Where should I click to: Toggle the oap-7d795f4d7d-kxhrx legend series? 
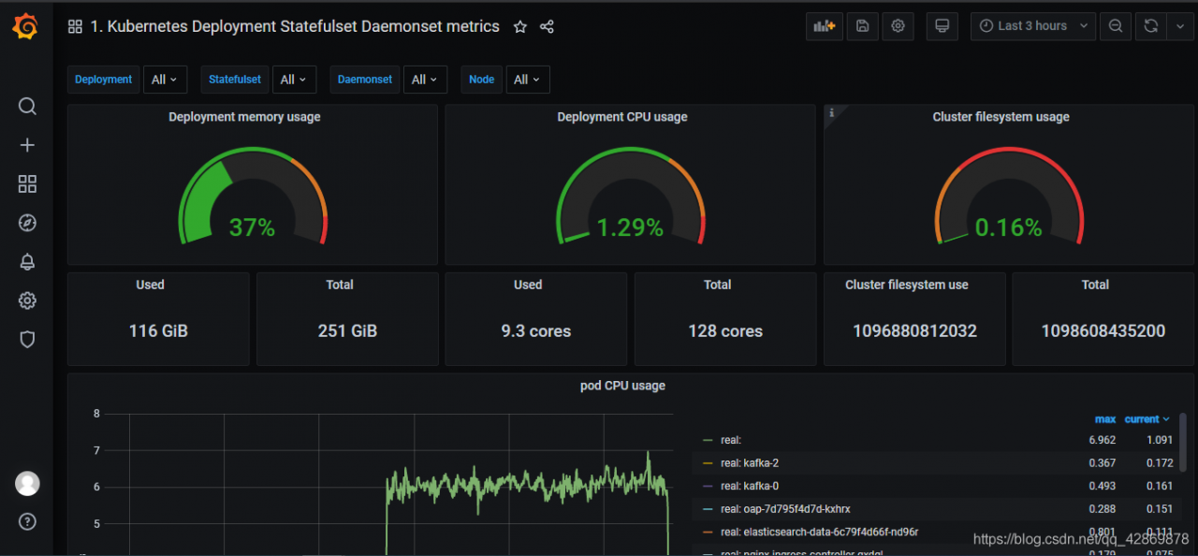785,509
